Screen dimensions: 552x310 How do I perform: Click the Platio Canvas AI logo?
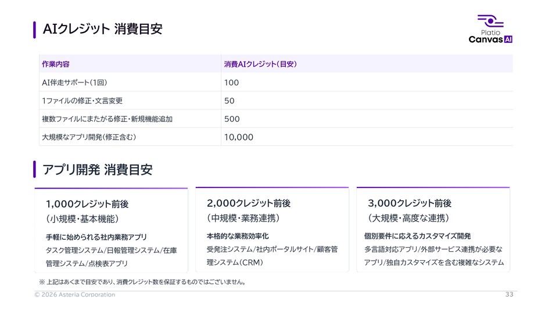click(490, 29)
